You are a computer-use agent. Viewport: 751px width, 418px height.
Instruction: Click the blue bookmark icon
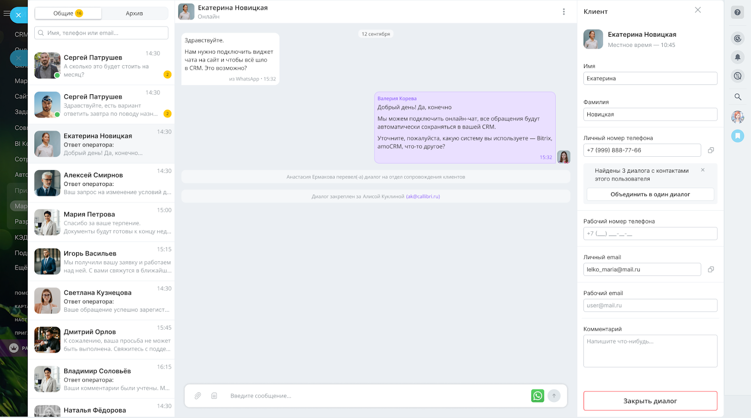[737, 136]
